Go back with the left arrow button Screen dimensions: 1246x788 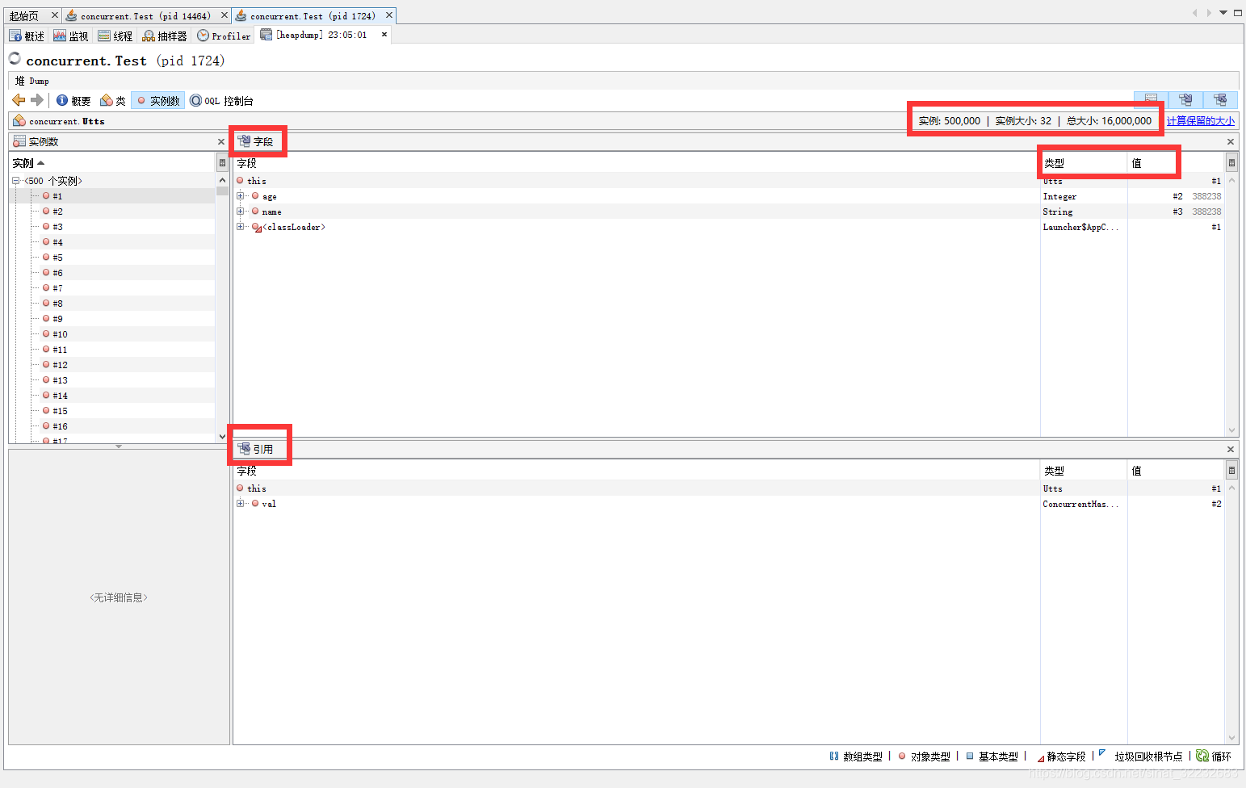(x=19, y=100)
